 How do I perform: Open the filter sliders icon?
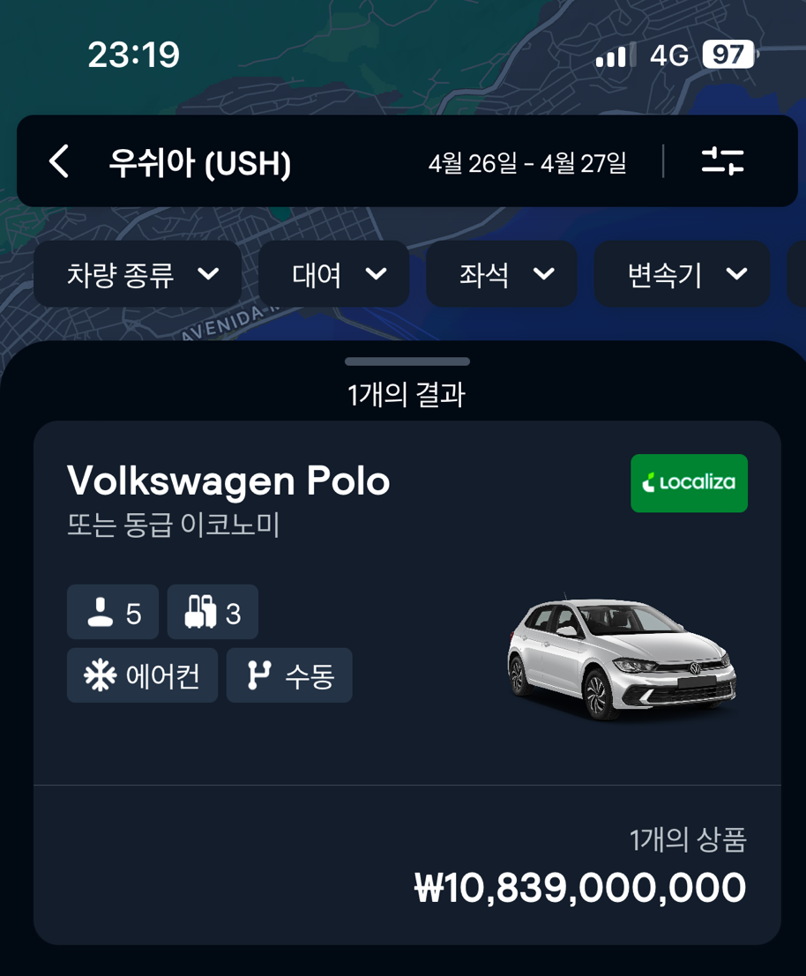722,161
